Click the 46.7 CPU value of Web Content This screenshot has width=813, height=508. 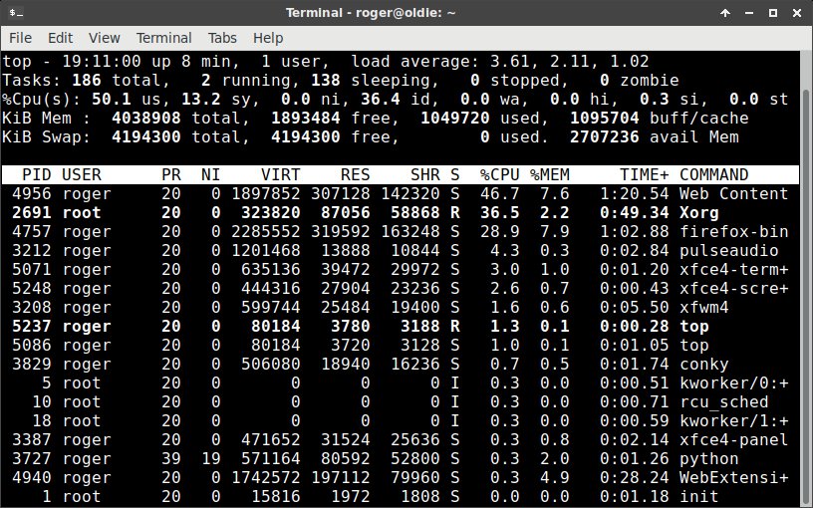click(x=500, y=194)
